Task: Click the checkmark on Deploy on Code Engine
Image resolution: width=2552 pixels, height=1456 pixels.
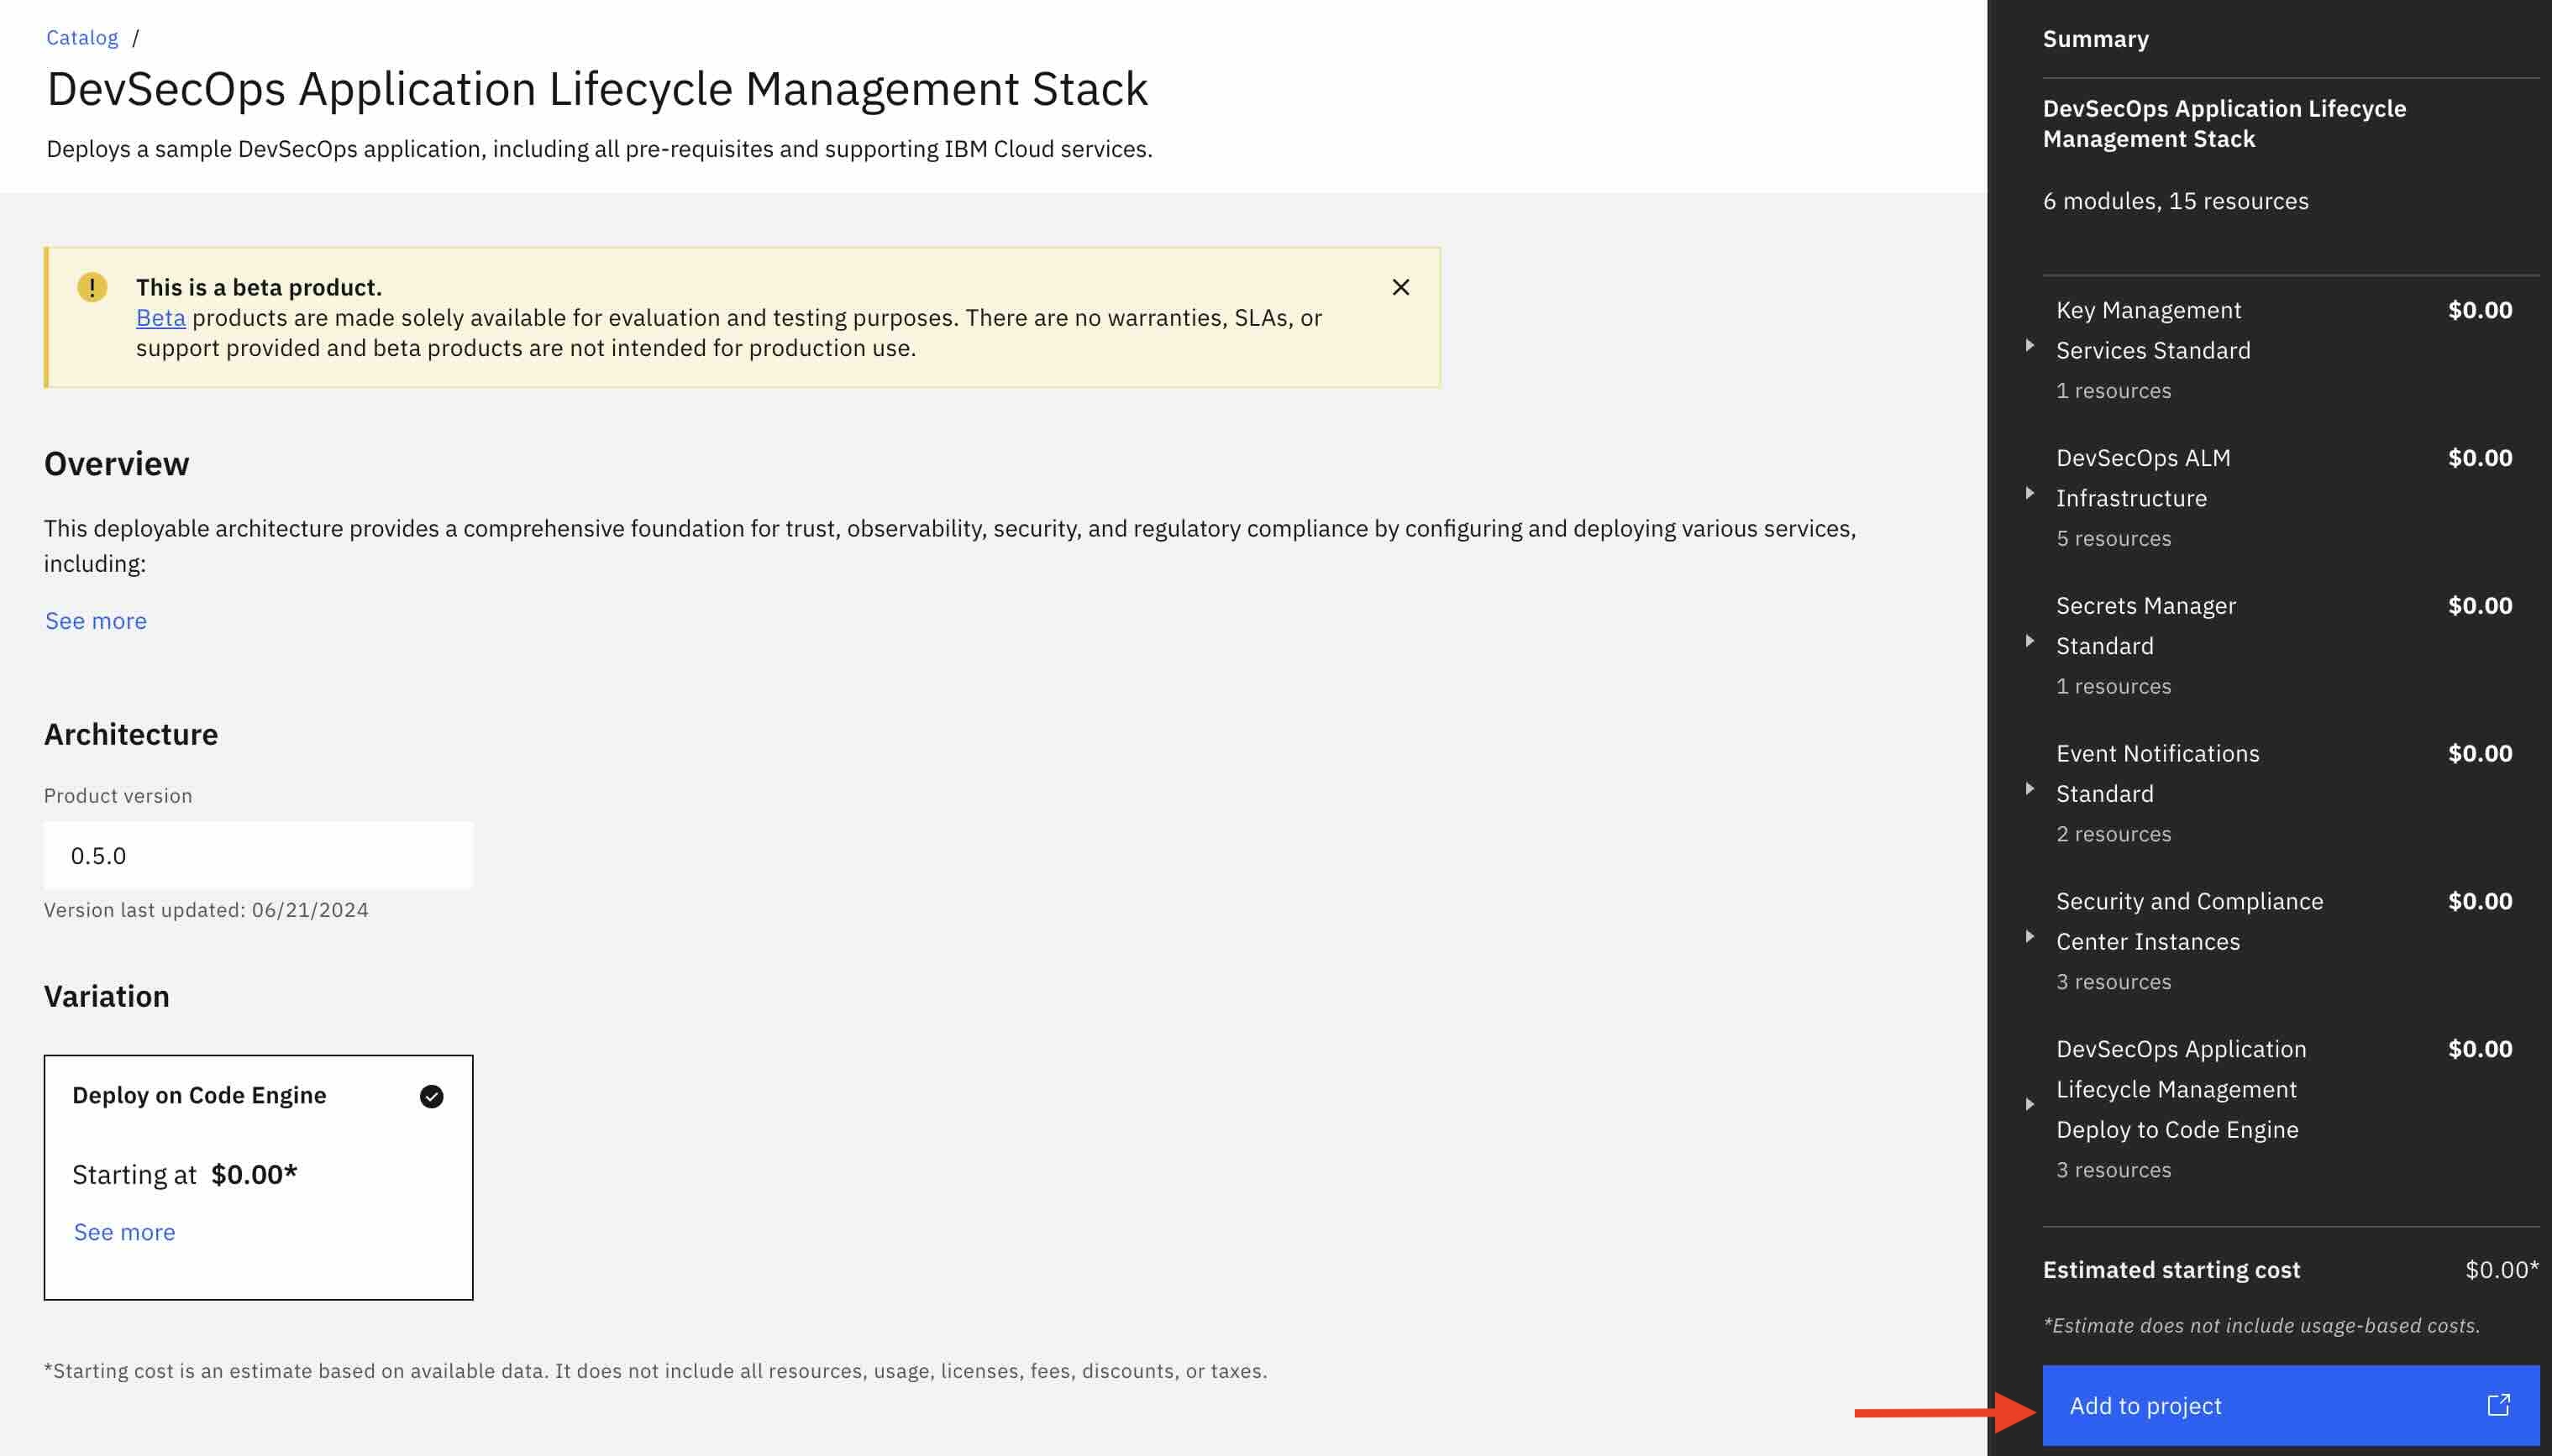Action: tap(431, 1096)
